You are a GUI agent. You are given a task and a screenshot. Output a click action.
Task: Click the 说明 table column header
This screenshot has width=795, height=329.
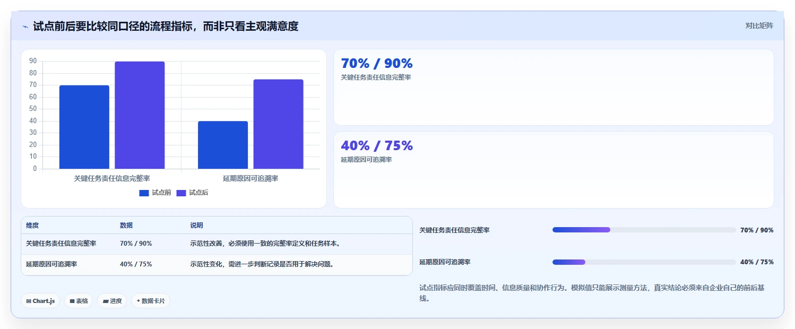(196, 226)
